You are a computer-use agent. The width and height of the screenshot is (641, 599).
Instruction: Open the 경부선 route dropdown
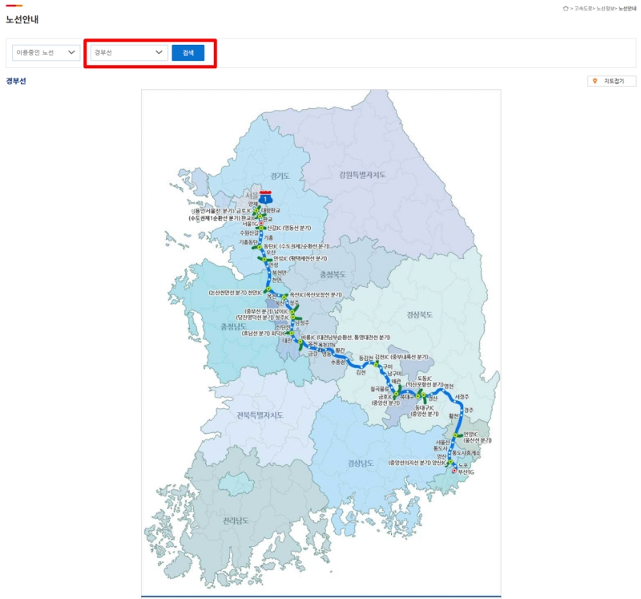click(129, 52)
